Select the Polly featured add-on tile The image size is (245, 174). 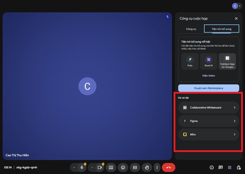pyautogui.click(x=190, y=61)
